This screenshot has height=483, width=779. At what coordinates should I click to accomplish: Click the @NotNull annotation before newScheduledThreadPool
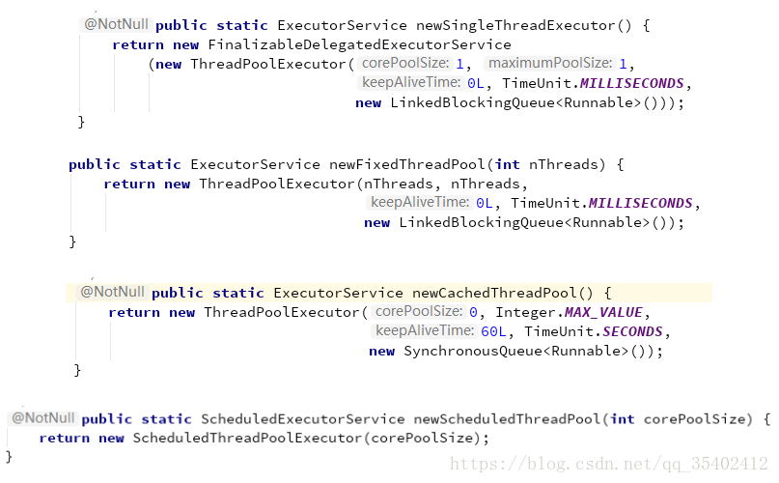coord(42,418)
